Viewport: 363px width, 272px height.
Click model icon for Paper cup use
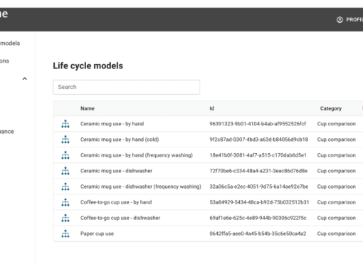65,234
